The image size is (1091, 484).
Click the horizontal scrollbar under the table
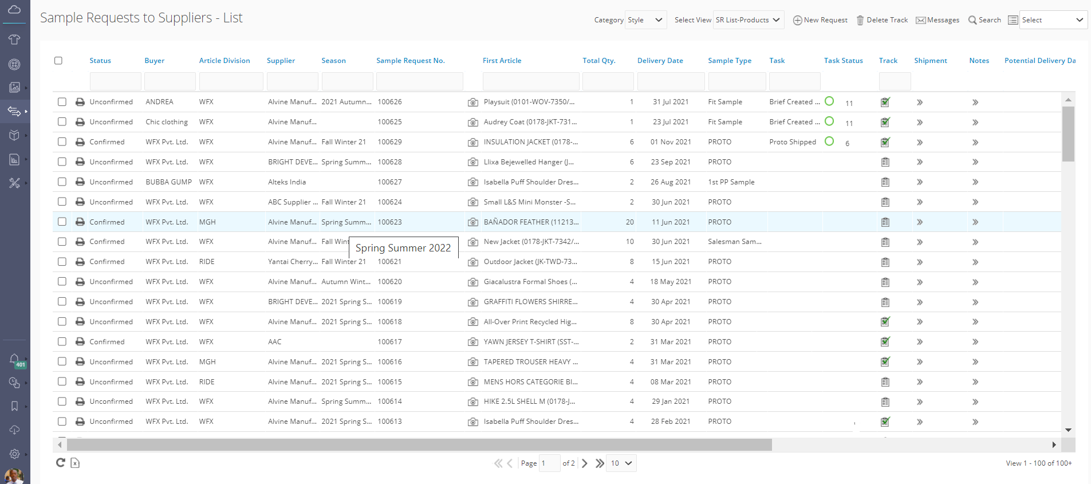click(x=419, y=445)
